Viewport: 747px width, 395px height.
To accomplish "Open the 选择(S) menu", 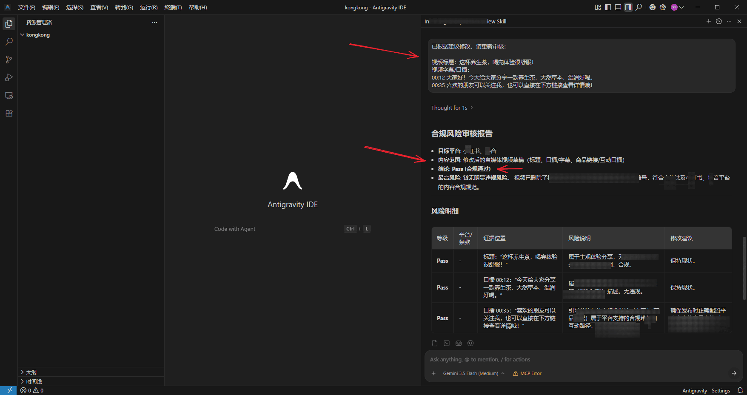I will [74, 7].
